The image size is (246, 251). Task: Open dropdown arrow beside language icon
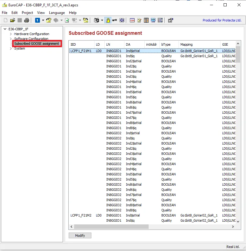coord(102,20)
